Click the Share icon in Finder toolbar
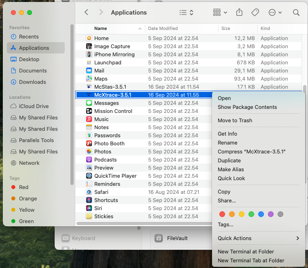This screenshot has height=268, width=308. (239, 13)
